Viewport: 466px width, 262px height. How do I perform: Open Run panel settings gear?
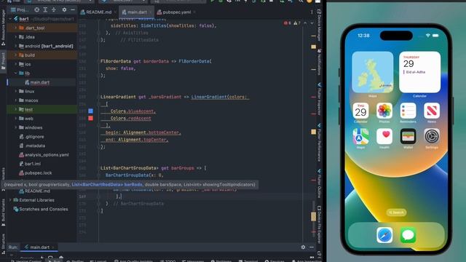pyautogui.click(x=303, y=247)
